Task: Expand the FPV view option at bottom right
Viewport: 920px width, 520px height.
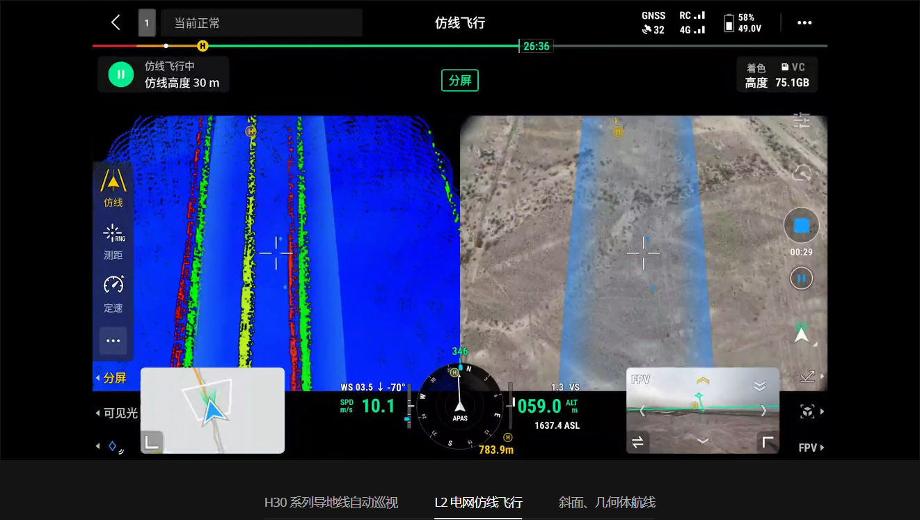Action: [811, 448]
